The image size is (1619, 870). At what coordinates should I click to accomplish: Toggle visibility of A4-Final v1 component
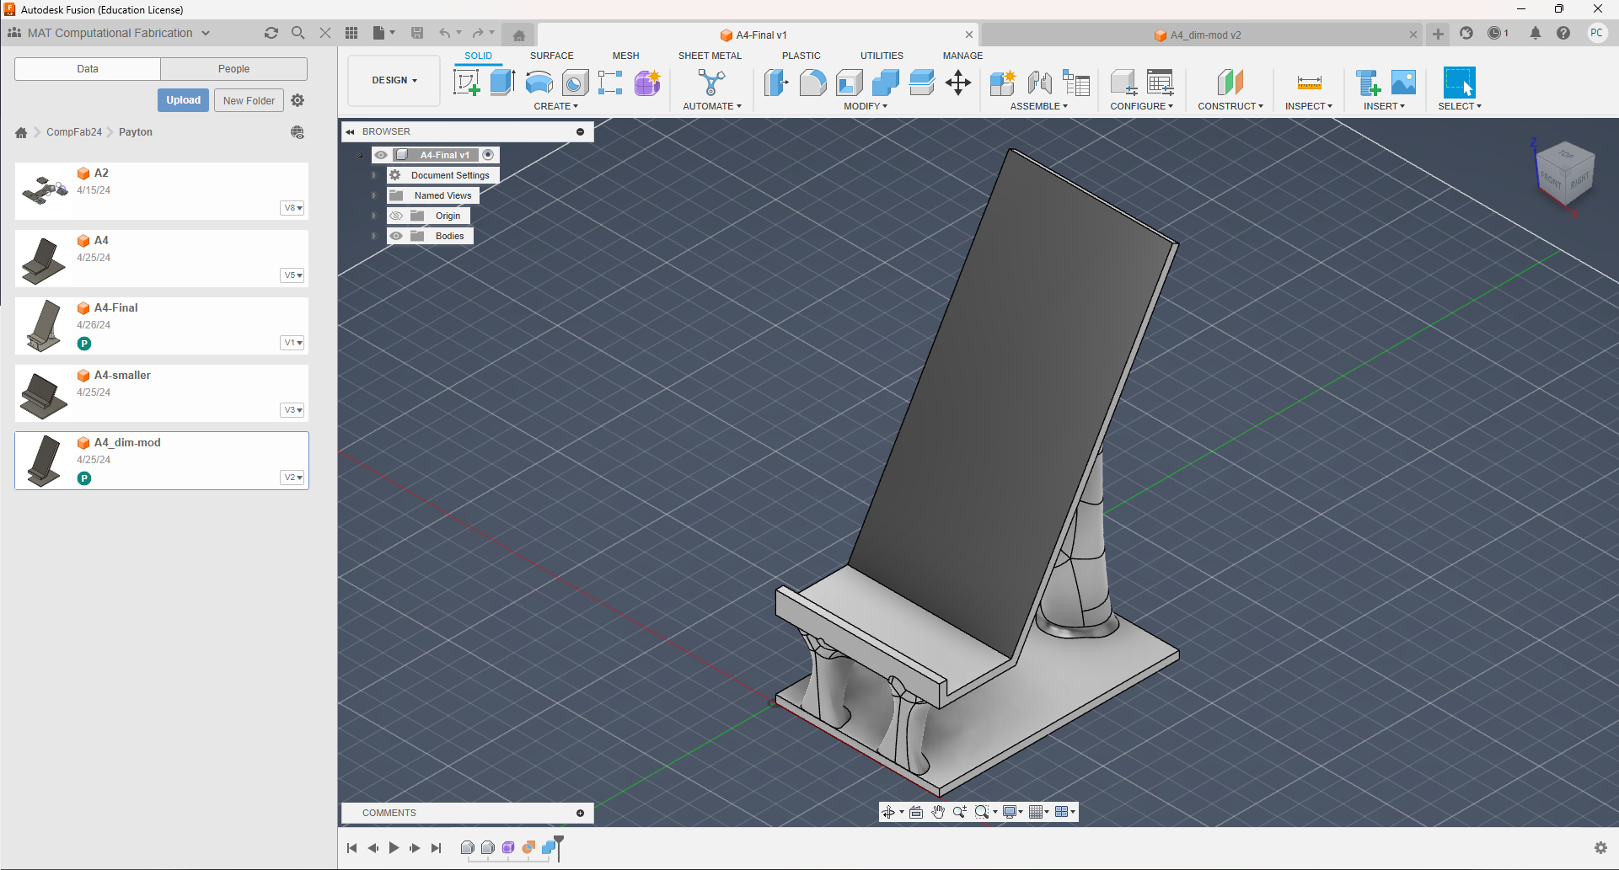pos(381,155)
